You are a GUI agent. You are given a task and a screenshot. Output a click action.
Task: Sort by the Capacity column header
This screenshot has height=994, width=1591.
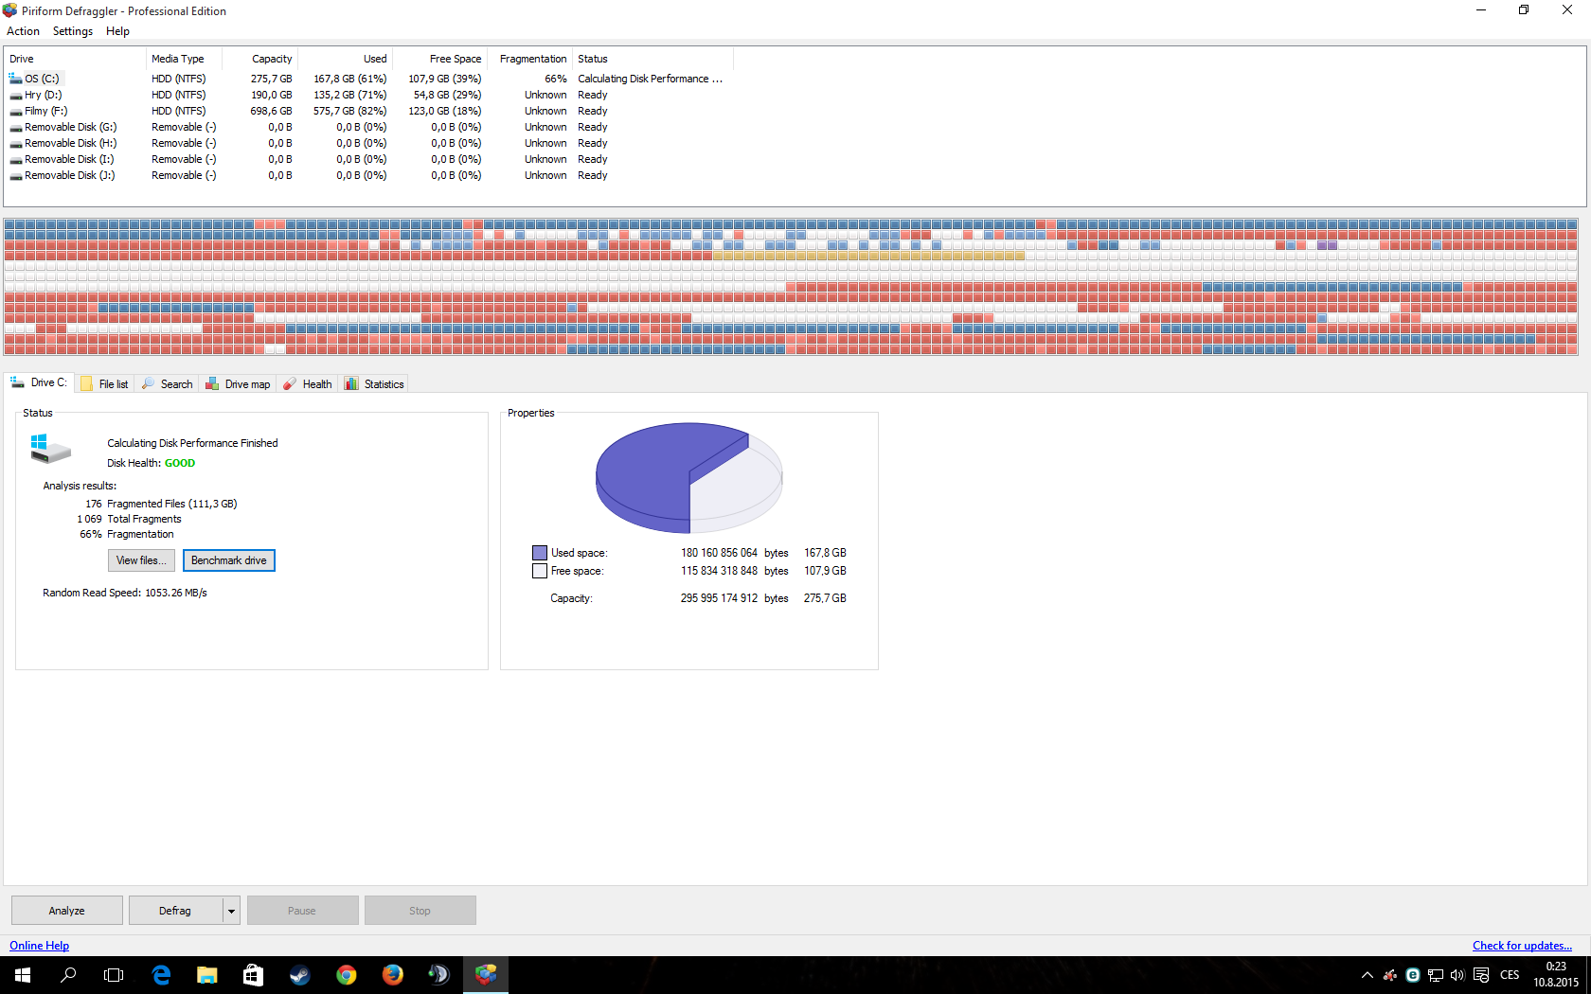coord(260,59)
